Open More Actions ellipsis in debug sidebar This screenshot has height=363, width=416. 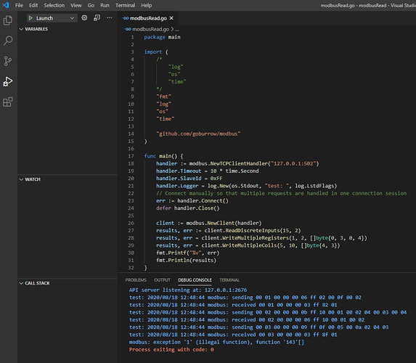(110, 17)
